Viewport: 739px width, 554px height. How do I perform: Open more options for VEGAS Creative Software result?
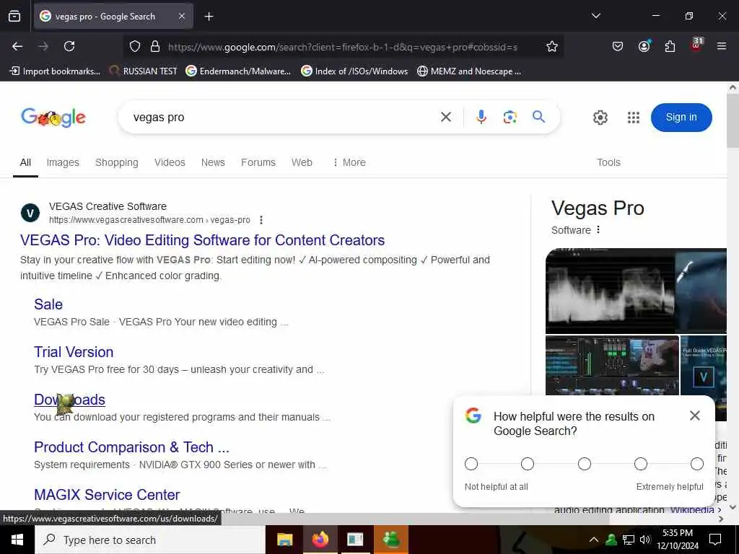(x=261, y=220)
